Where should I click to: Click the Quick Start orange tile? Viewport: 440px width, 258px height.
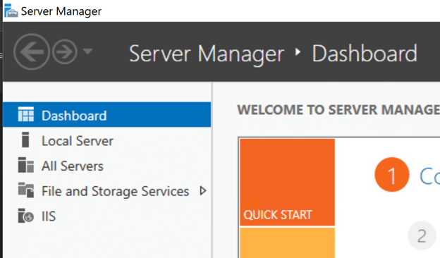288,182
